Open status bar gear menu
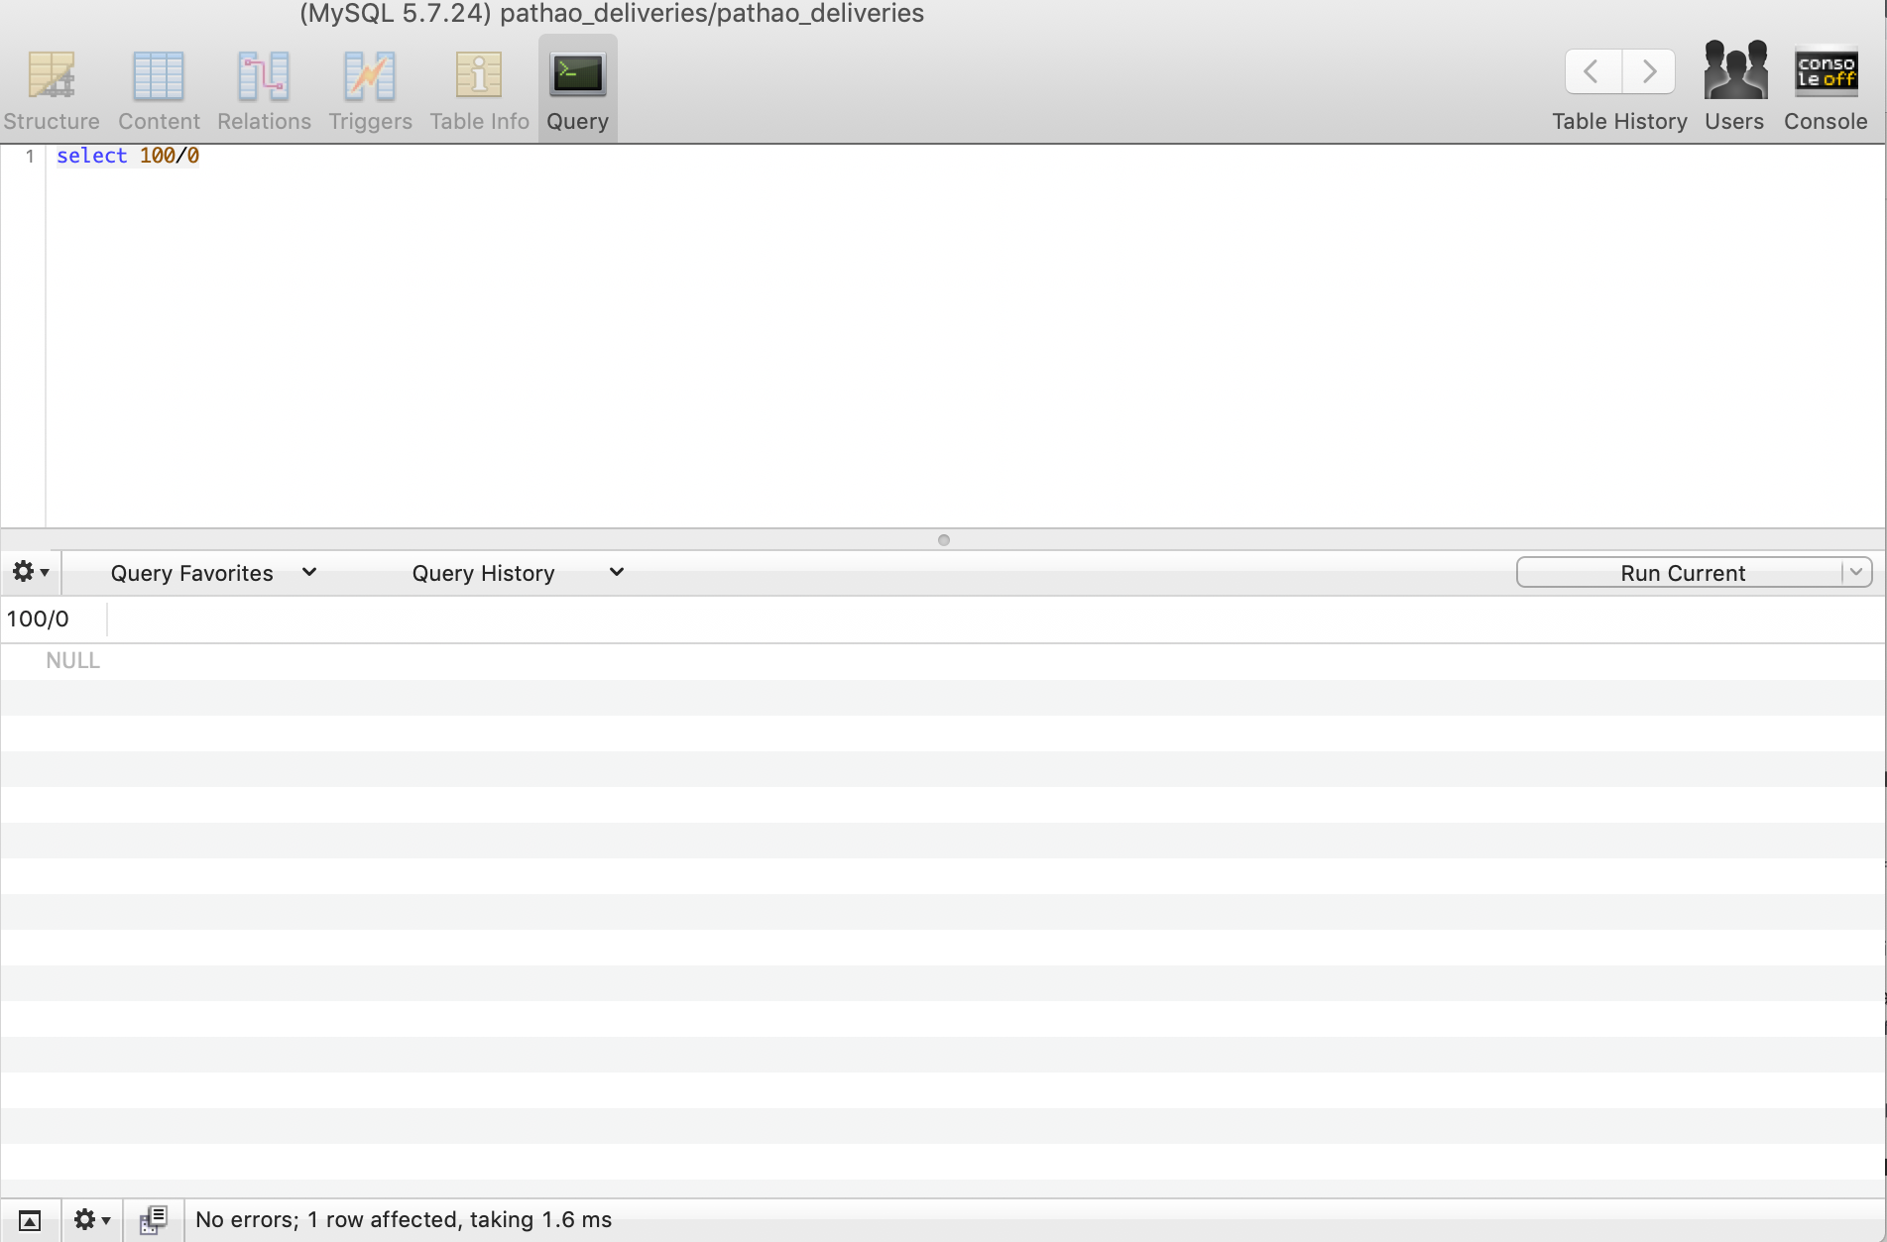The width and height of the screenshot is (1887, 1242). (91, 1220)
